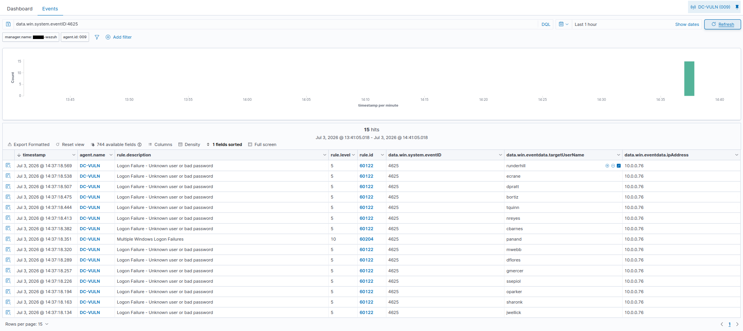Image resolution: width=743 pixels, height=331 pixels.
Task: Switch to the Events tab
Action: pyautogui.click(x=50, y=8)
